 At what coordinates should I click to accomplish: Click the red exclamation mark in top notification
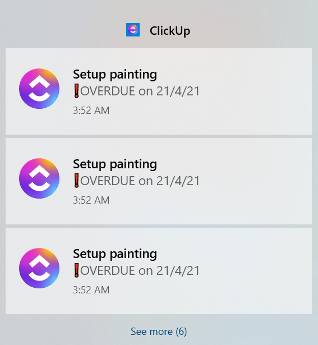(x=76, y=91)
